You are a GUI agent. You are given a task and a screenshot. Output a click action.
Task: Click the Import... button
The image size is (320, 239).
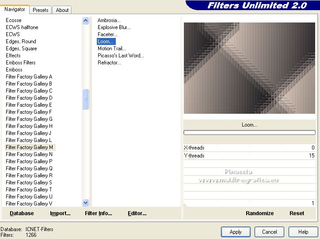coord(60,213)
